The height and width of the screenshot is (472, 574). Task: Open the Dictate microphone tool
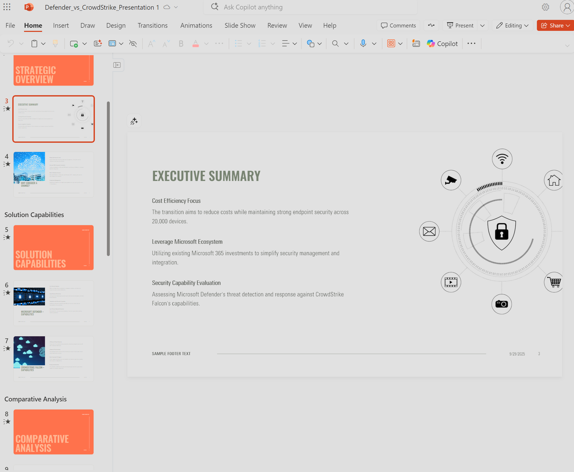pyautogui.click(x=363, y=43)
